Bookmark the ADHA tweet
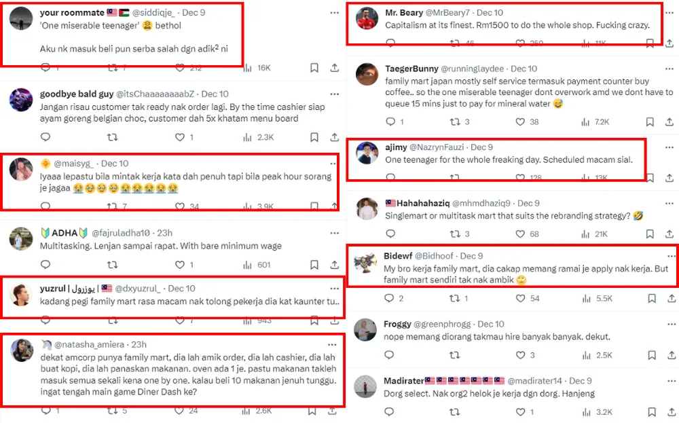The height and width of the screenshot is (423, 679). 314,265
